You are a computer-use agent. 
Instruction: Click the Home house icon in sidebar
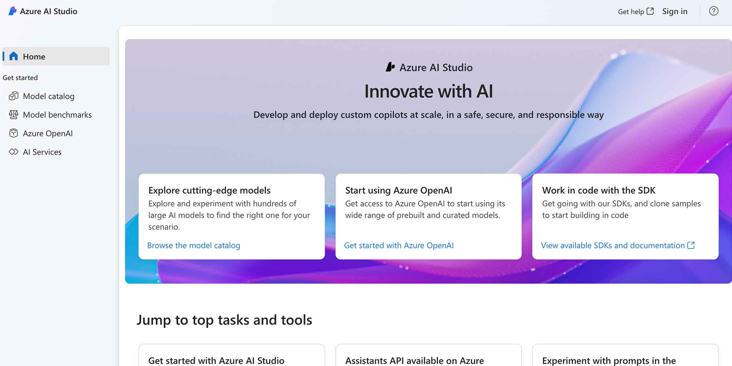pyautogui.click(x=14, y=56)
